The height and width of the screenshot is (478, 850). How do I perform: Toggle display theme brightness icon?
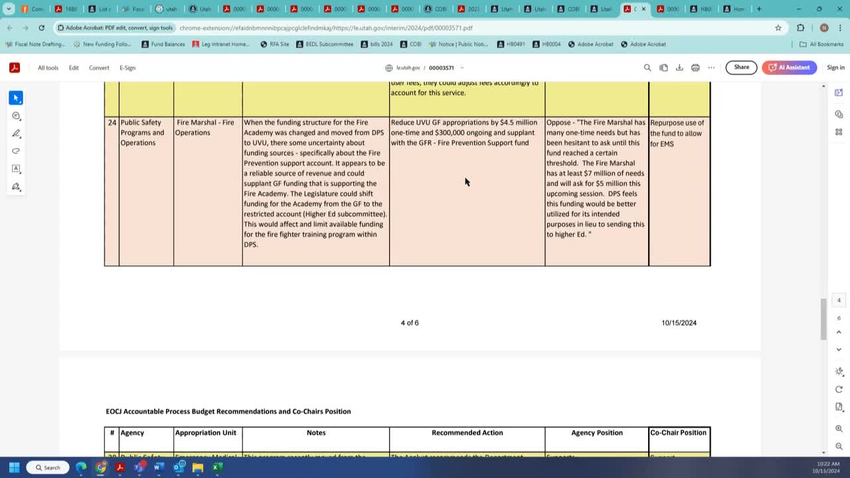pyautogui.click(x=839, y=372)
